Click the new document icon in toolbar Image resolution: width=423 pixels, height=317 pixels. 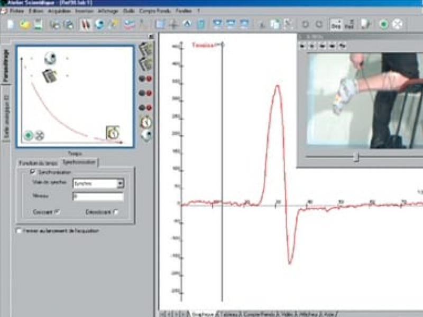coord(11,24)
